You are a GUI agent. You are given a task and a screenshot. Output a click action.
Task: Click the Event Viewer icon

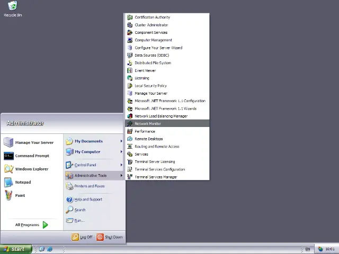click(130, 70)
